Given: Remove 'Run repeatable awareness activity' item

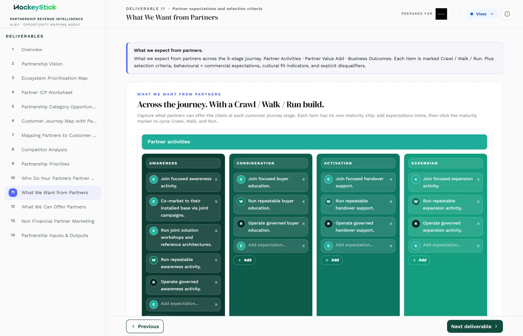Looking at the screenshot, I should pos(216,260).
